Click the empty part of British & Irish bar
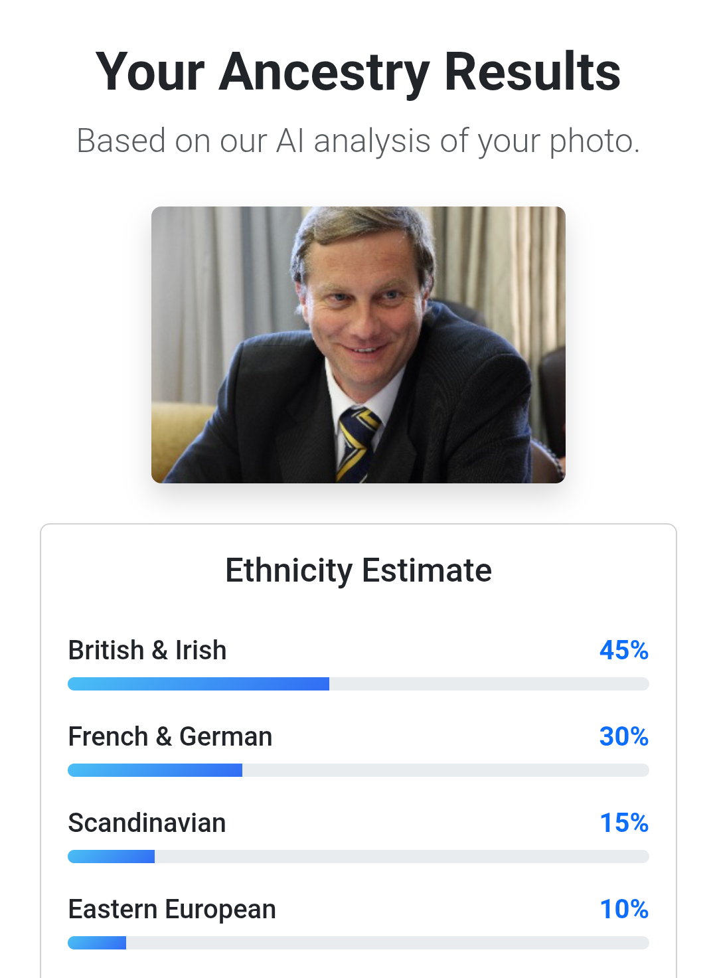 [489, 684]
